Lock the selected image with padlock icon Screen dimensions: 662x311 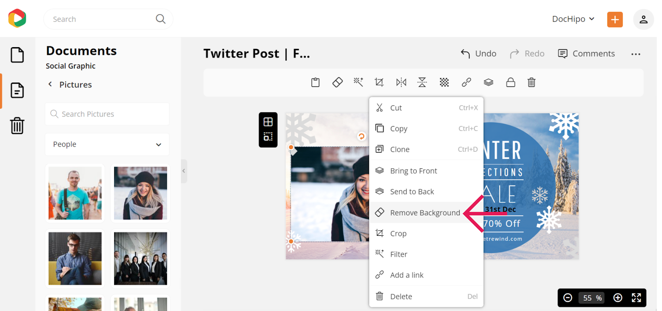click(511, 82)
